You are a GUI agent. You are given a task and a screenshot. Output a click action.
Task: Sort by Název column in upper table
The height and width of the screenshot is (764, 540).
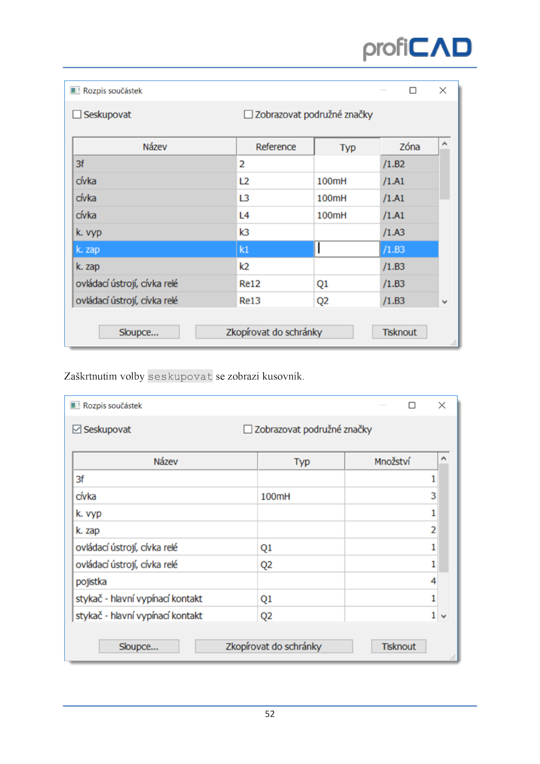tap(155, 147)
